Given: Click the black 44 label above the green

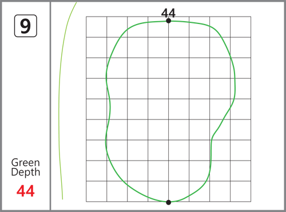Looking at the screenshot, I should [x=168, y=13].
